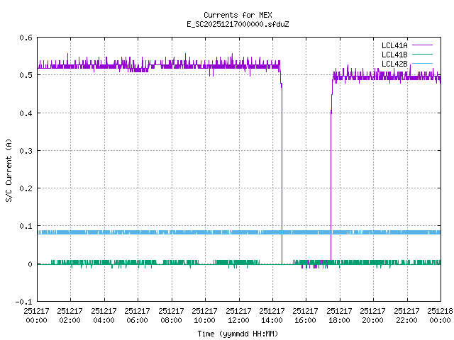This screenshot has height=340, width=454.
Task: Click the LCL42B legend label
Action: pyautogui.click(x=394, y=64)
